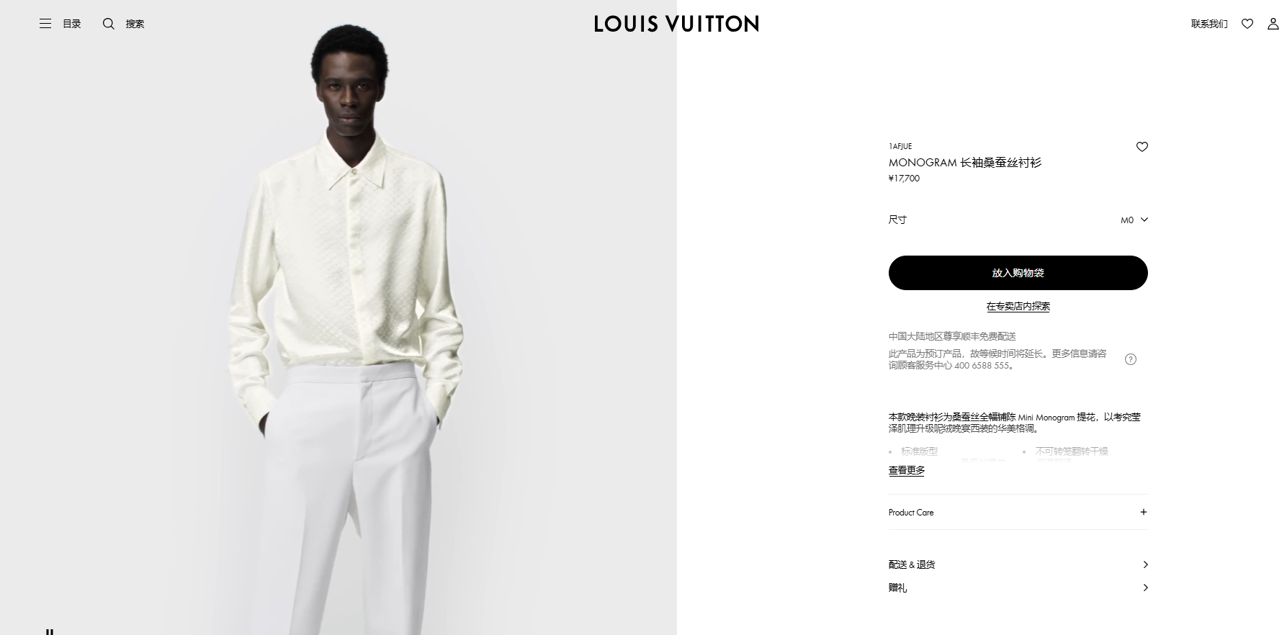The image size is (1287, 635).
Task: Open the account profile icon
Action: click(1273, 24)
